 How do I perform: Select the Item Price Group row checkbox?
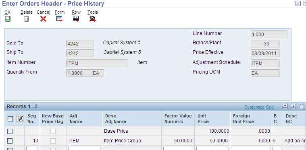(10, 141)
